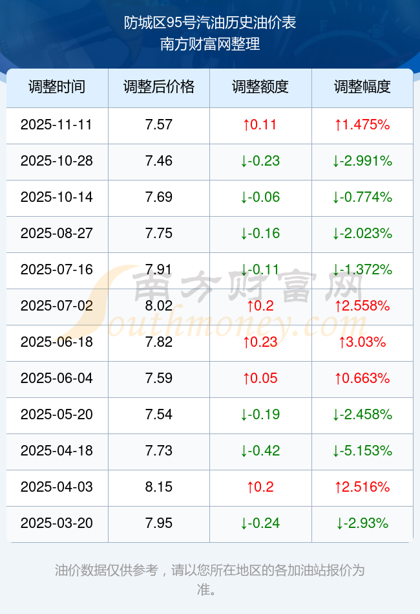Select the 2025-10-28 date cell
Viewport: 420px width, 614px height.
pos(57,161)
